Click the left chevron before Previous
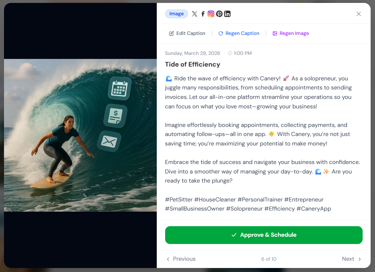This screenshot has height=272, width=375. [x=168, y=259]
